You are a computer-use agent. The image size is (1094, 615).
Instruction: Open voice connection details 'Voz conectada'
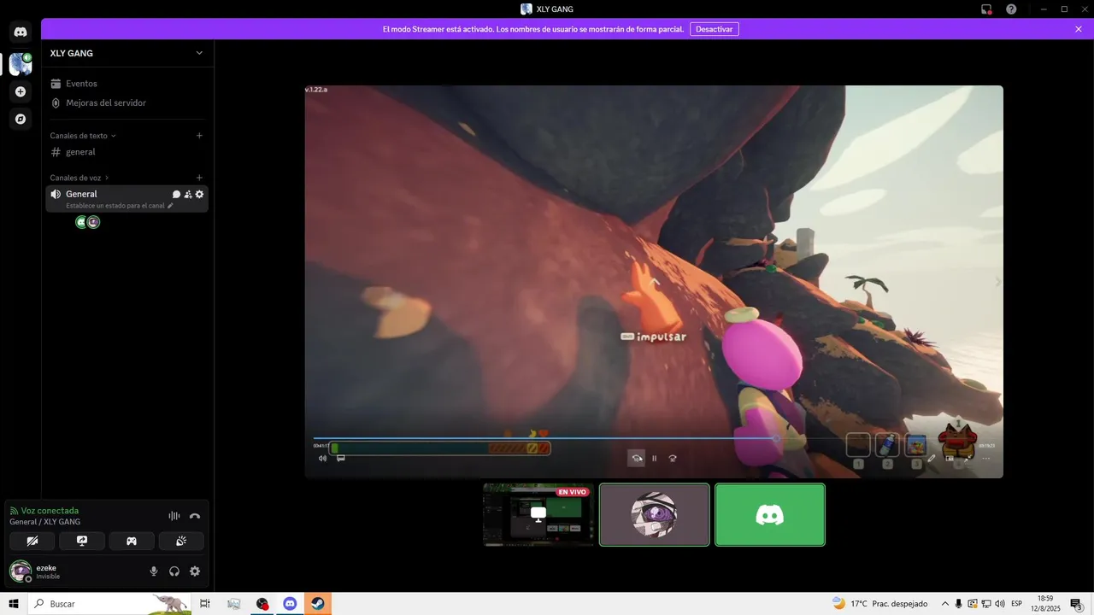coord(50,511)
